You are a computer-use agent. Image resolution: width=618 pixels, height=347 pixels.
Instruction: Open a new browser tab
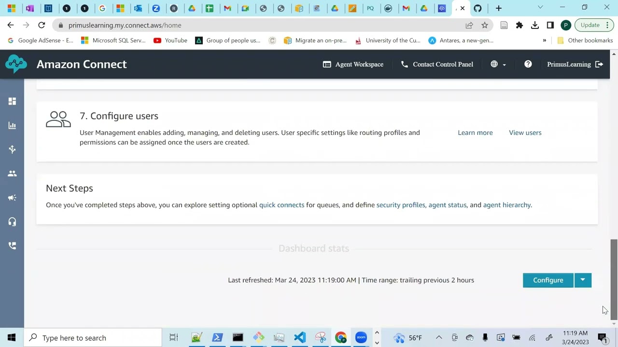[x=499, y=8]
